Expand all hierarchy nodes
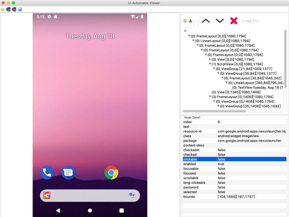 tap(186, 21)
